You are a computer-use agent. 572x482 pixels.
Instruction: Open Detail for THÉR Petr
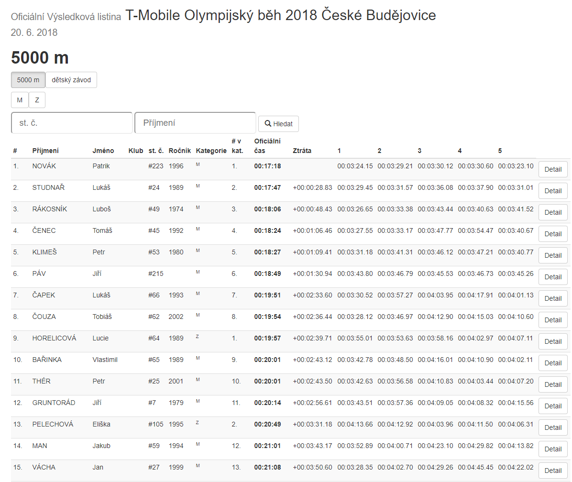click(x=553, y=384)
